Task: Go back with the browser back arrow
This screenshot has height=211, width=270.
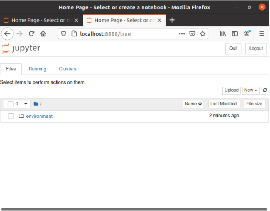Action: [x=7, y=34]
